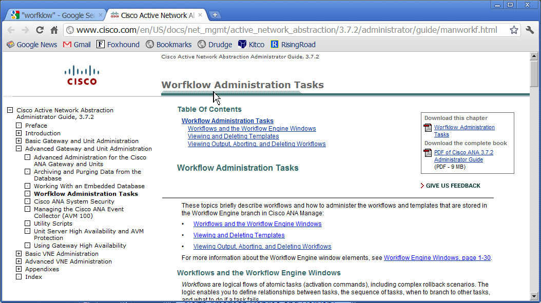The image size is (541, 303).
Task: Collapse the Cisco Active Network Abstraction guide tree
Action: click(x=10, y=110)
